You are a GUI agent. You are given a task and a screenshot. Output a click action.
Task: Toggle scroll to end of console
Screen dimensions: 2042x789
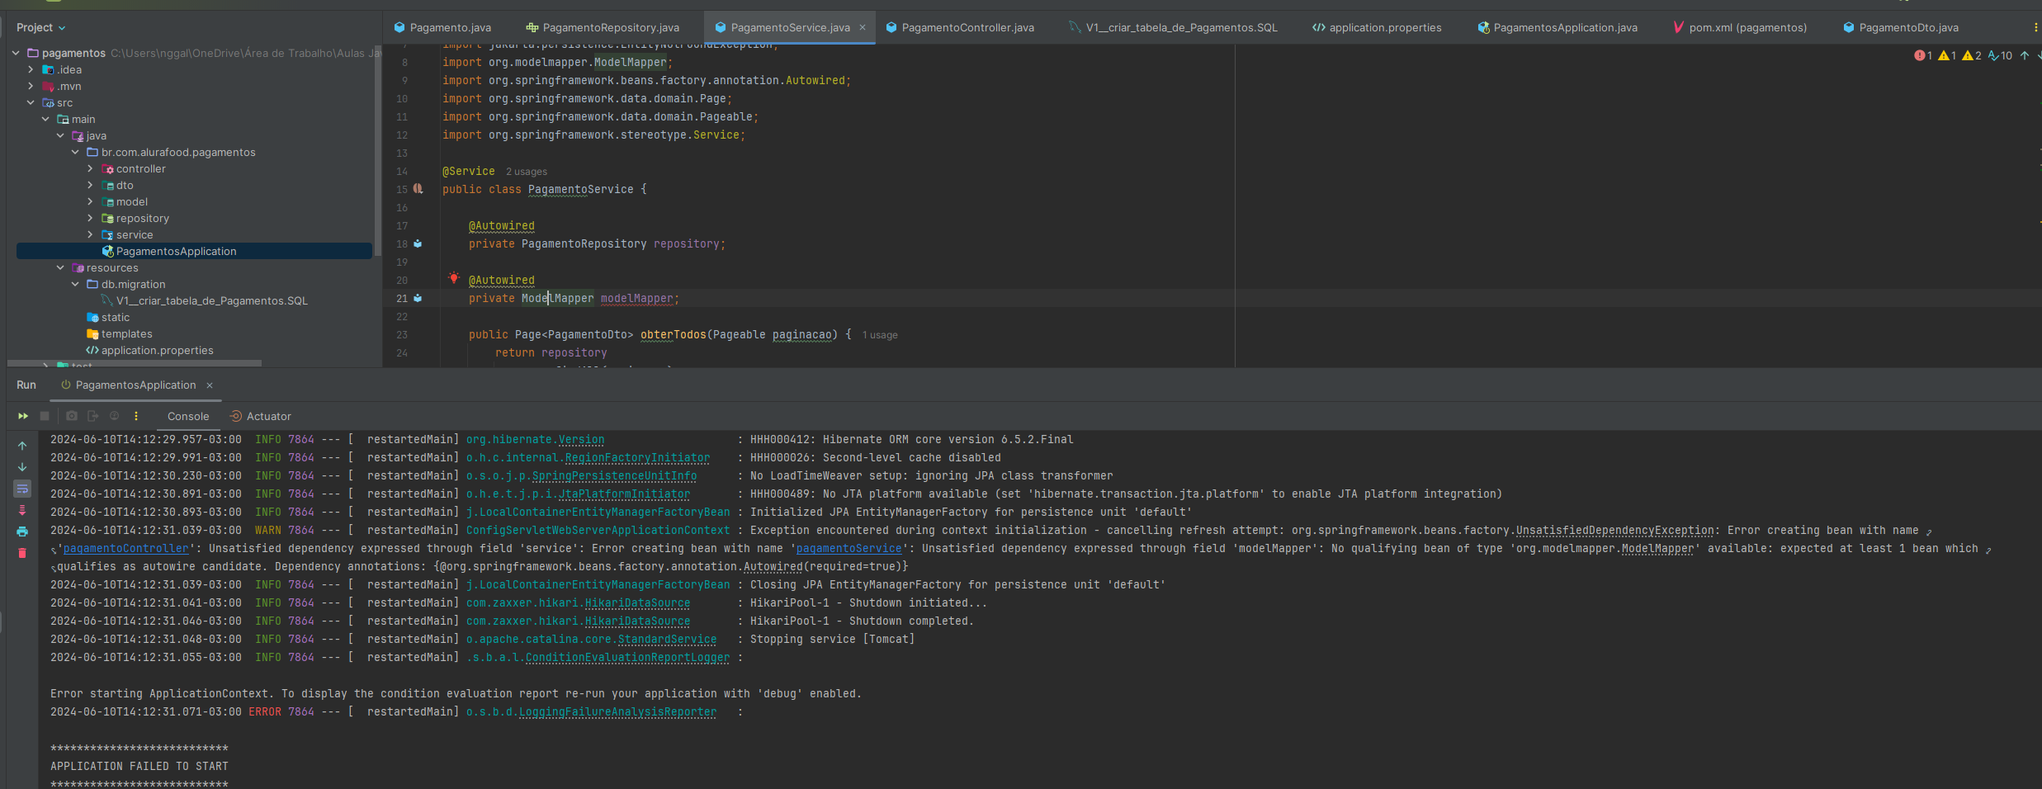[22, 510]
